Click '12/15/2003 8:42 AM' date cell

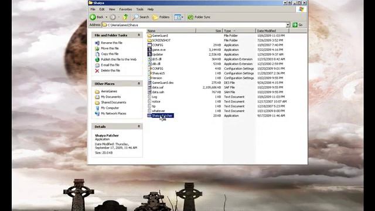(x=271, y=59)
